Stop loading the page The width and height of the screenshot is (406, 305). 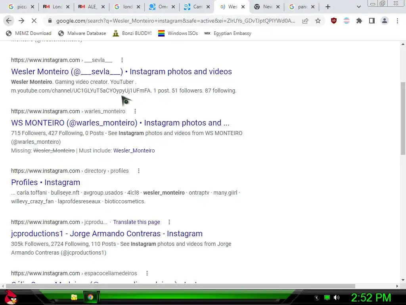[34, 21]
